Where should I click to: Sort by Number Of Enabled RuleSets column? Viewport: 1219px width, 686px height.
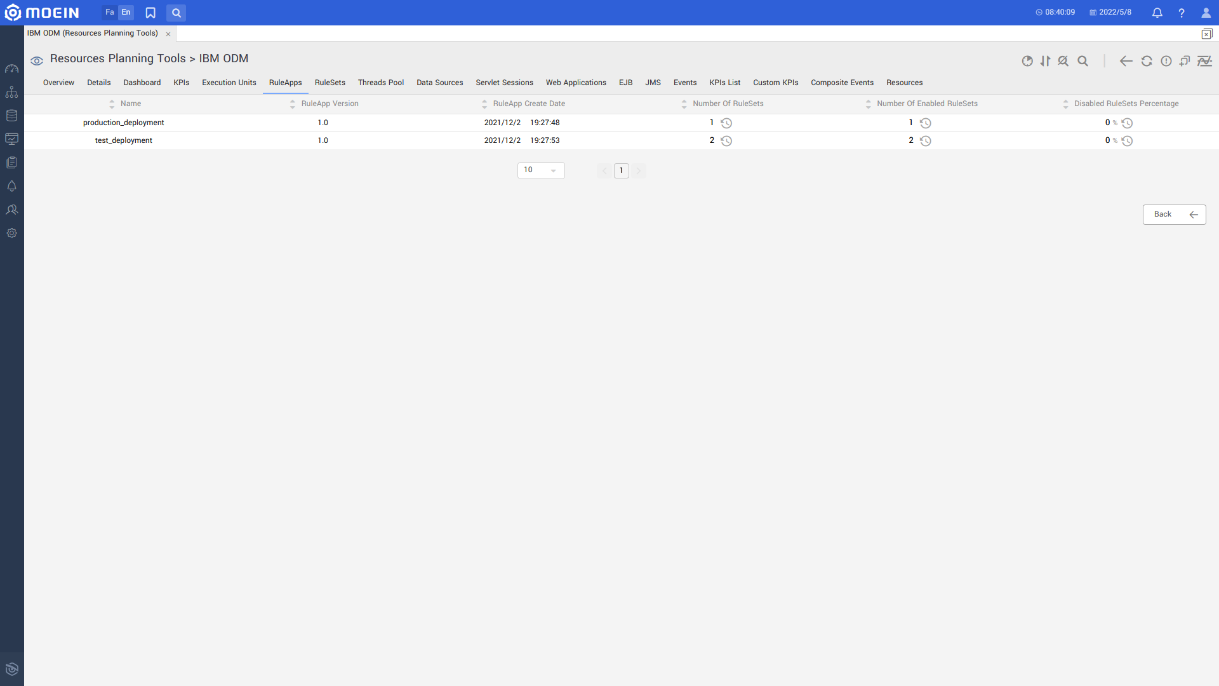pyautogui.click(x=868, y=104)
